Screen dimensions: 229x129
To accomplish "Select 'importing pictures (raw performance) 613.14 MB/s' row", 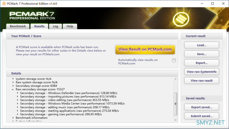I will 68,96.
